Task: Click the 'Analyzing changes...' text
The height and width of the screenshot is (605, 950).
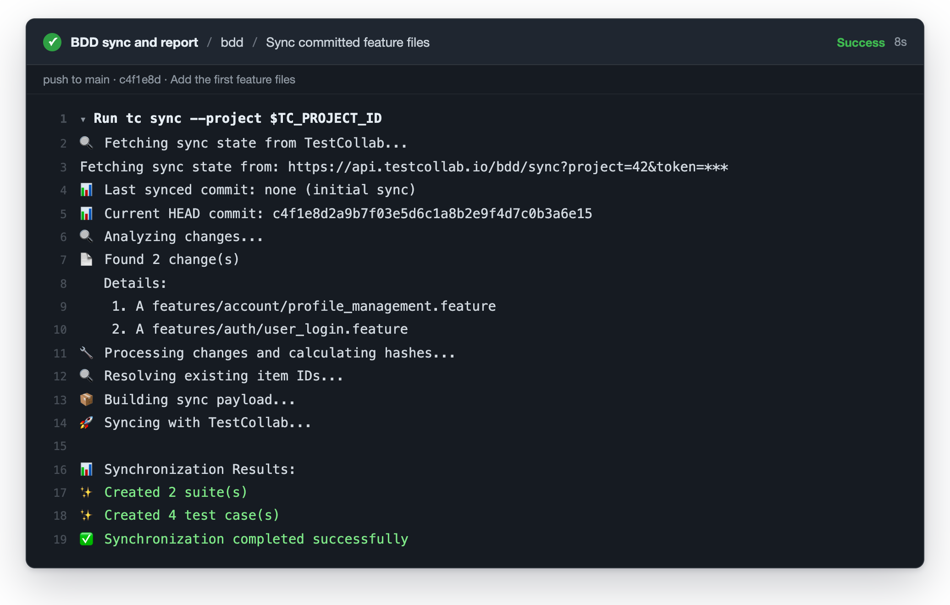Action: tap(184, 236)
